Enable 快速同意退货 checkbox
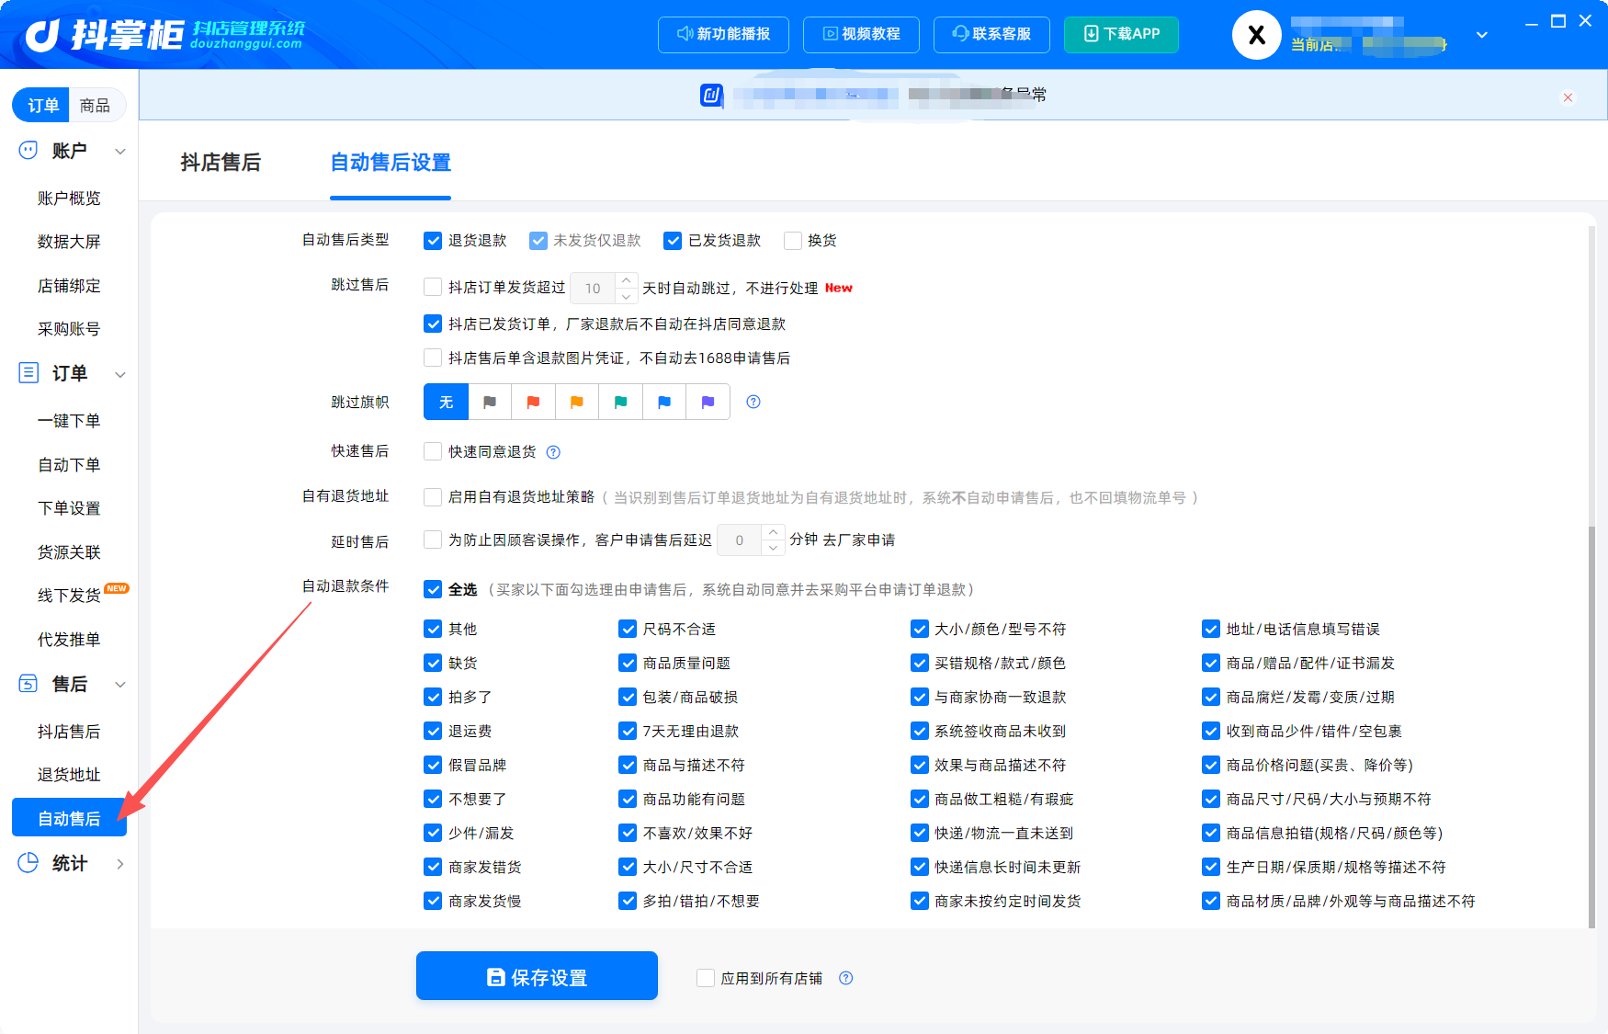The image size is (1608, 1034). click(433, 451)
